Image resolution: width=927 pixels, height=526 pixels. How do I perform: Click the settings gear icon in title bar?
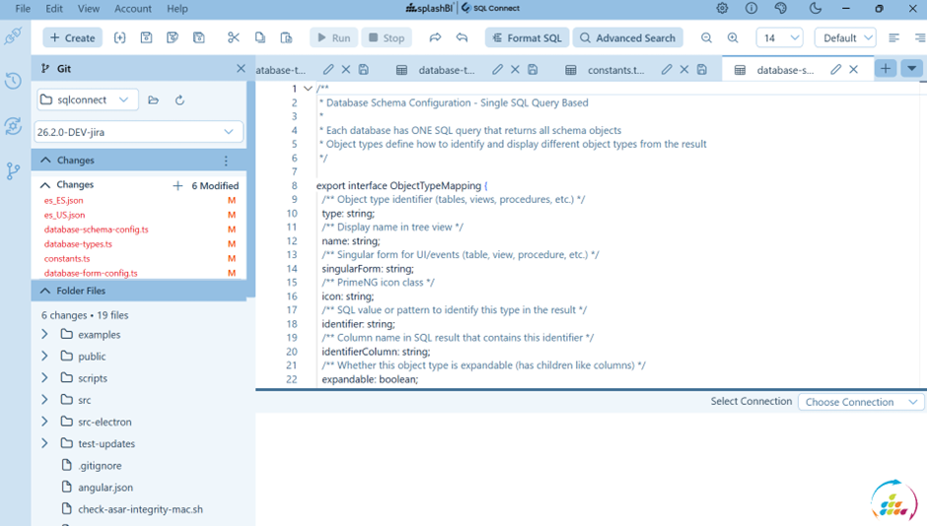tap(722, 9)
